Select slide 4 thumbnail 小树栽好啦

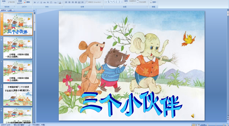18,95
